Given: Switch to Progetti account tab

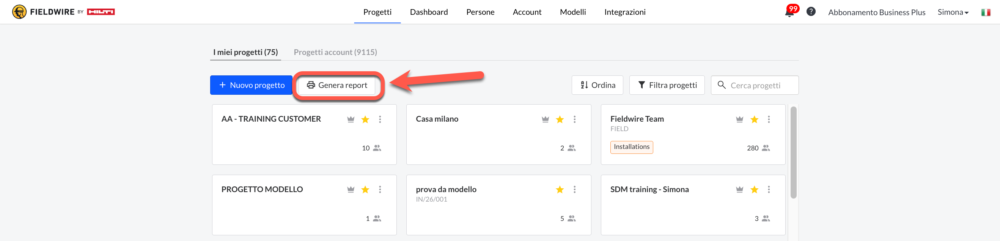Looking at the screenshot, I should point(335,52).
